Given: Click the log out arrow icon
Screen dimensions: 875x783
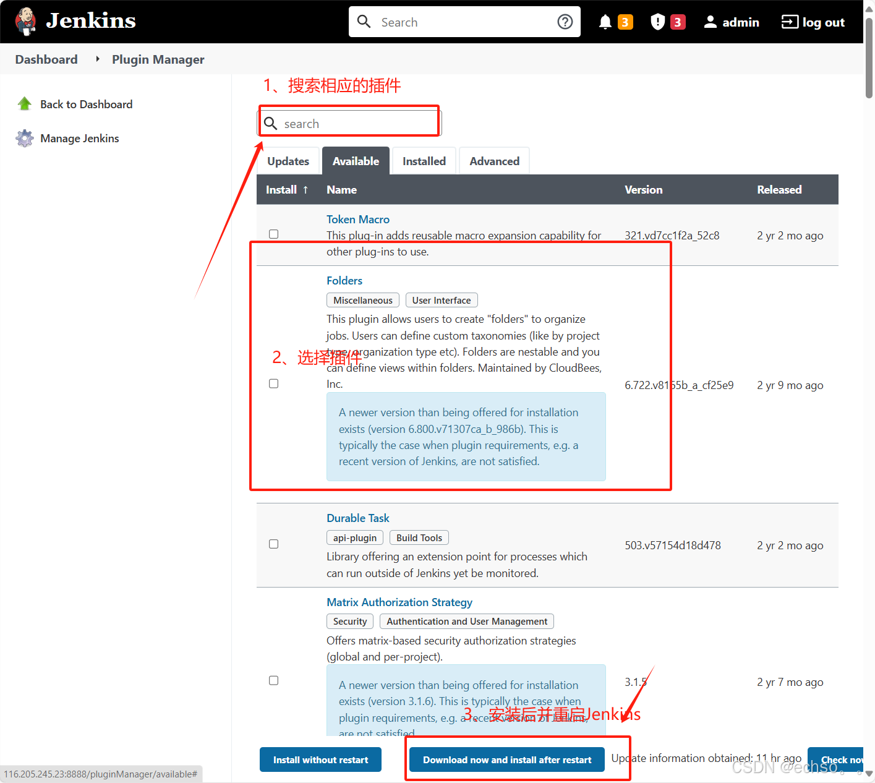Looking at the screenshot, I should click(790, 22).
